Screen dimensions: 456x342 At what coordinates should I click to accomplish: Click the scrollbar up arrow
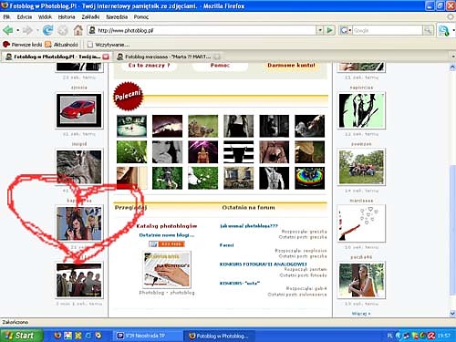click(x=452, y=67)
